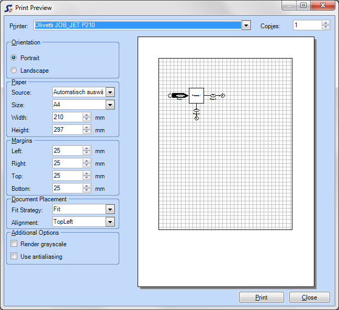
Task: Enable the Use antialiasing checkbox
Action: (14, 256)
